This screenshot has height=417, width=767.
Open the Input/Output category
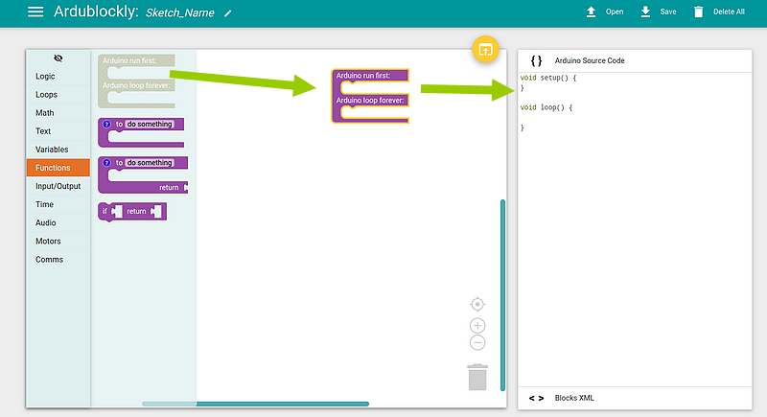[x=58, y=186]
